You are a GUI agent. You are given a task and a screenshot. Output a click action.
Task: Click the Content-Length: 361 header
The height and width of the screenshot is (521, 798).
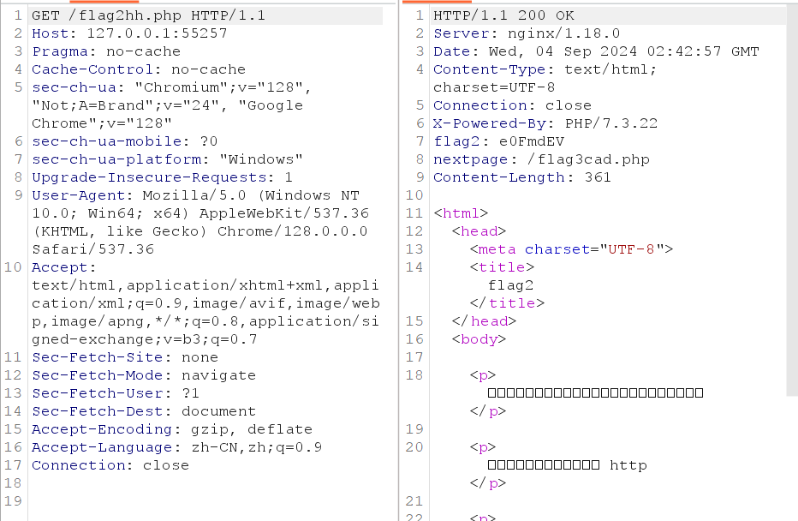point(521,177)
